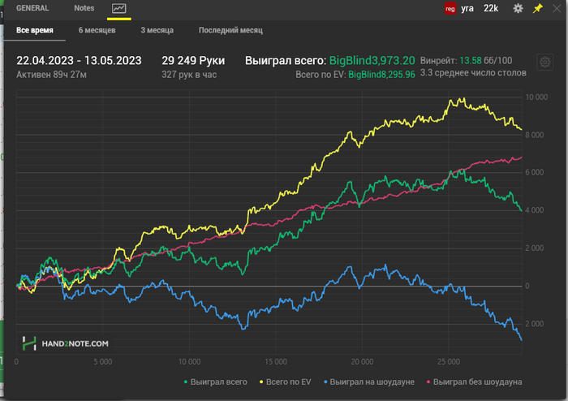Click the blue Выиграл на шоудауне legend dot

click(x=325, y=382)
